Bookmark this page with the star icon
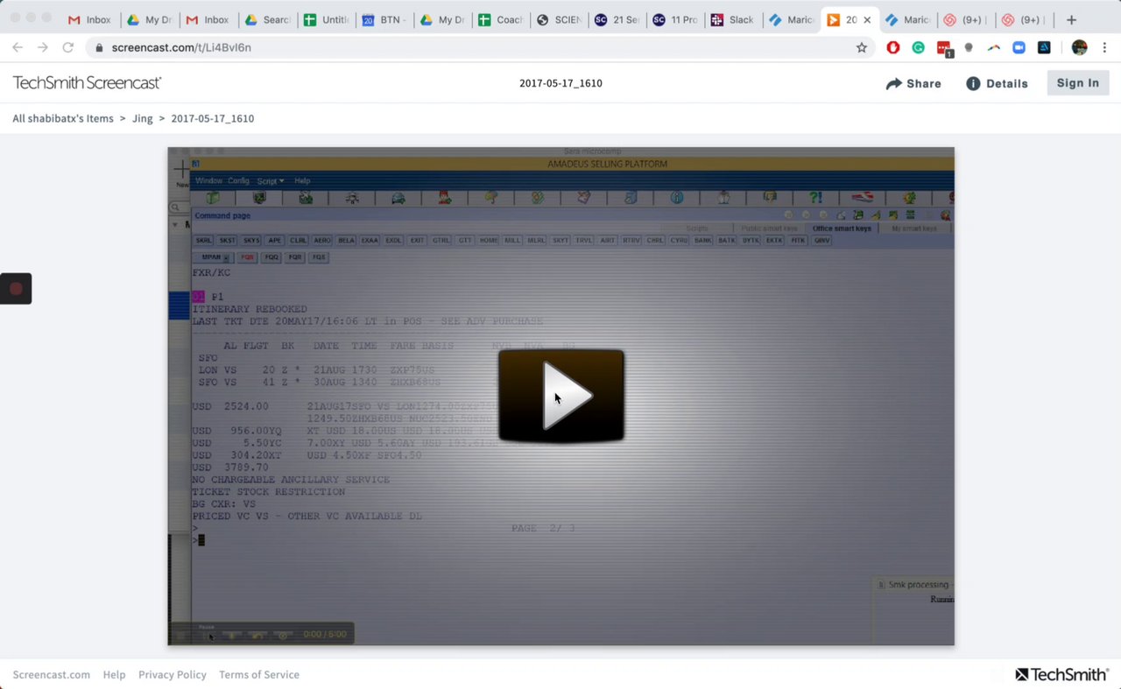The image size is (1121, 689). pyautogui.click(x=862, y=47)
